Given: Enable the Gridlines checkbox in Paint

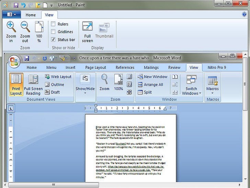Looking at the screenshot, I should coord(53,32).
